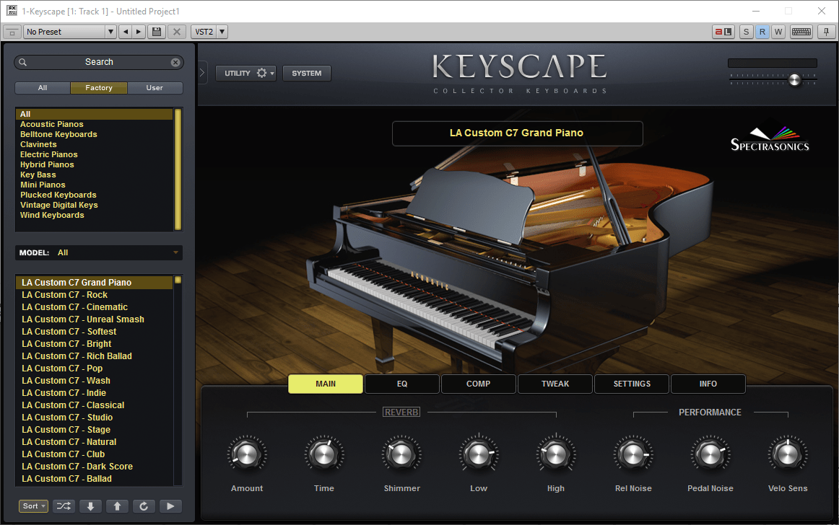Click the Velo Sens knob

coord(787,455)
